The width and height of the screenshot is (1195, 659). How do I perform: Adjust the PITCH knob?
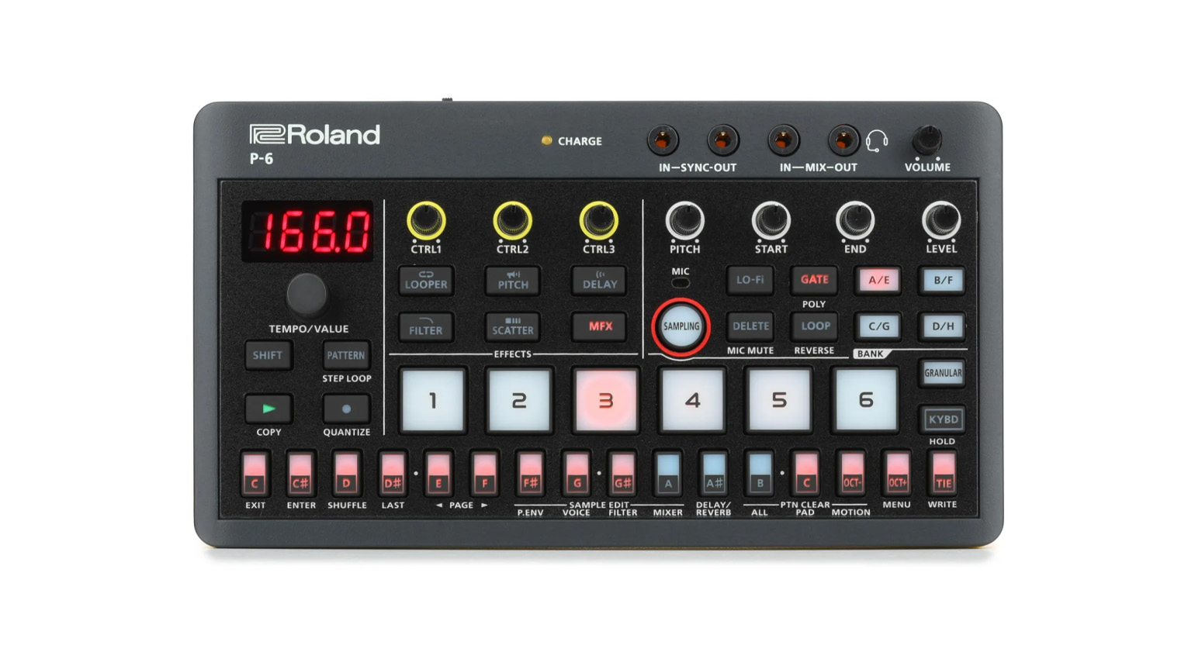[x=685, y=220]
